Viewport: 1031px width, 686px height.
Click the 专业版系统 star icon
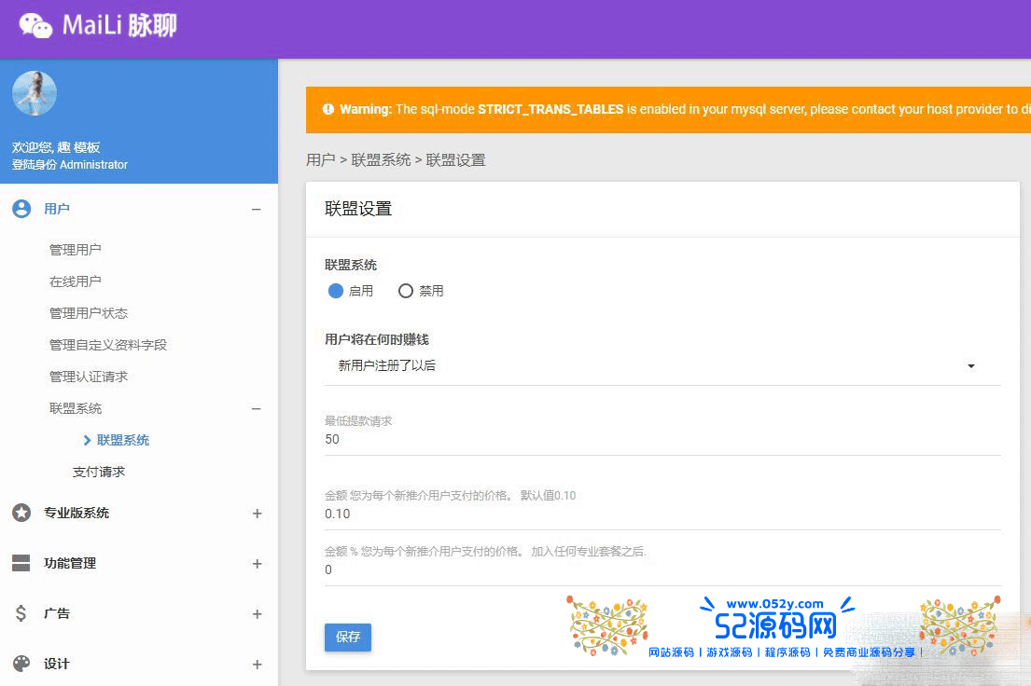(x=21, y=513)
